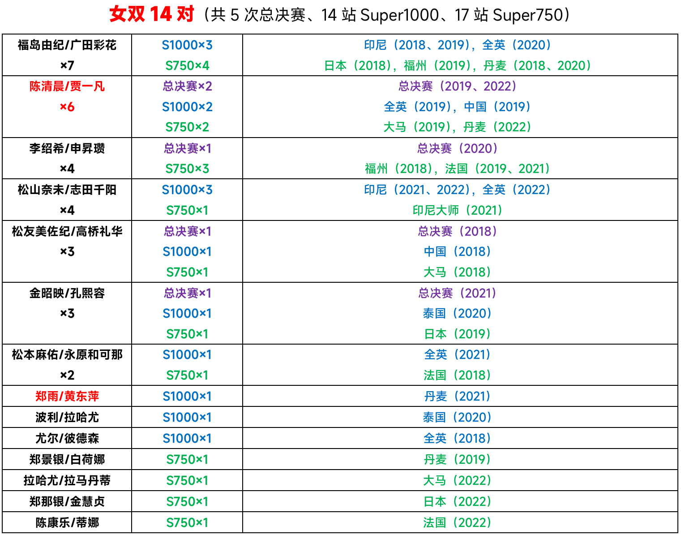Click '总决赛（2019、2022）' text
This screenshot has width=681, height=535.
[x=458, y=86]
